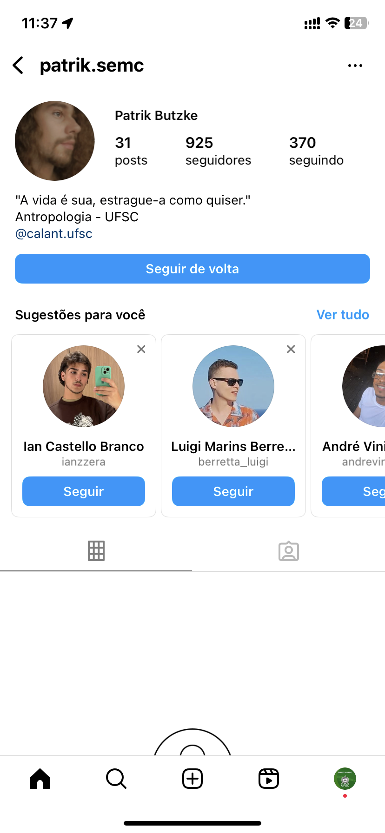Open the Search magnifier icon
Screen dimensions: 385x833
click(x=116, y=779)
